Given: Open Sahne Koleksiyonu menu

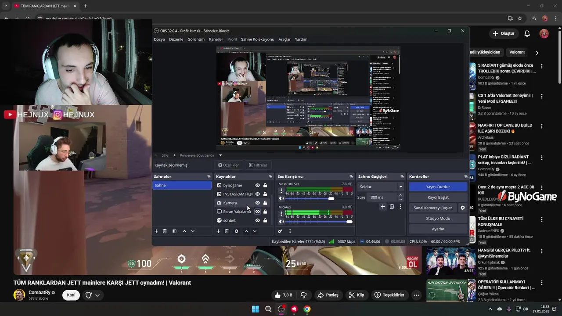Looking at the screenshot, I should 257,39.
